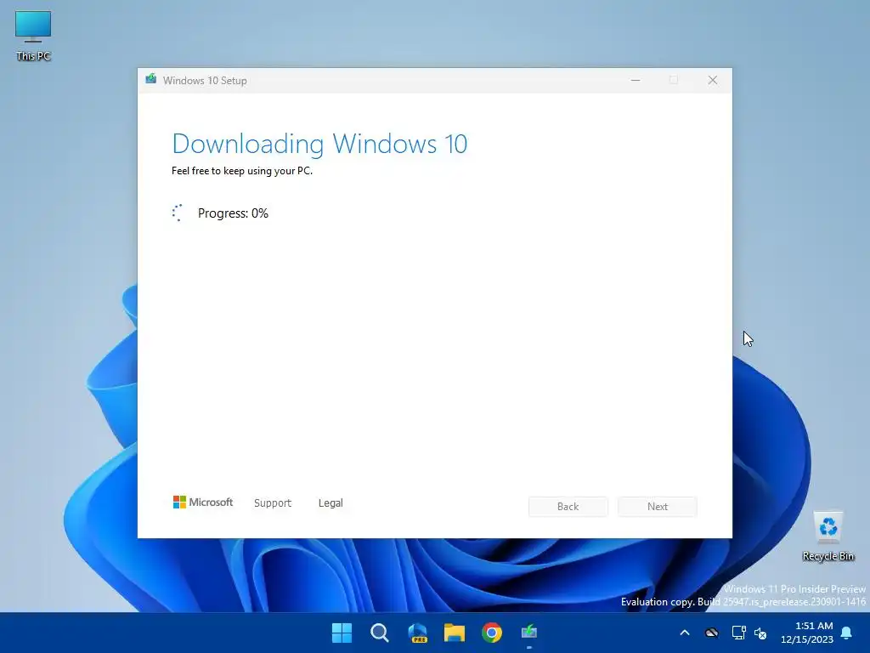Click the muted volume tray icon
This screenshot has height=653, width=870.
pos(760,633)
